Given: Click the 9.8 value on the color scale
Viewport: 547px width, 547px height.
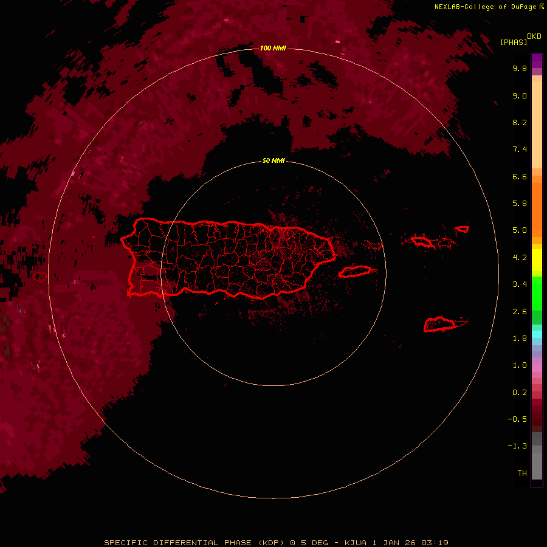Looking at the screenshot, I should (520, 68).
